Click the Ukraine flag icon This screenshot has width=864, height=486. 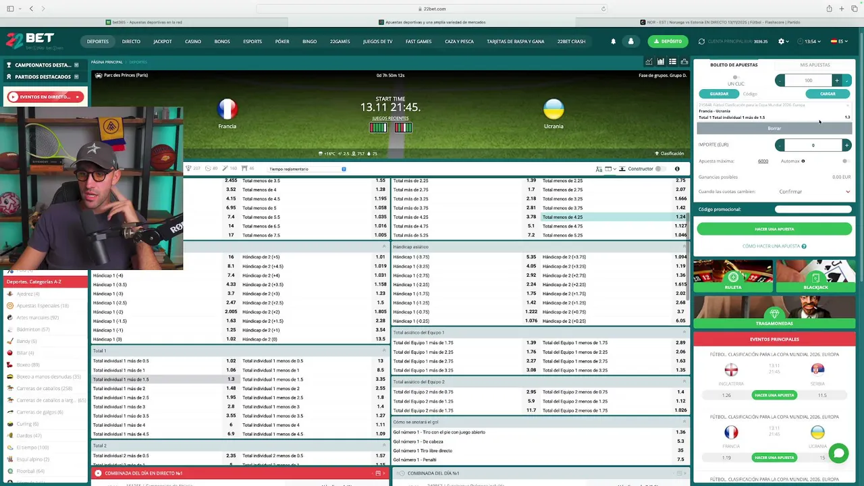tap(553, 109)
